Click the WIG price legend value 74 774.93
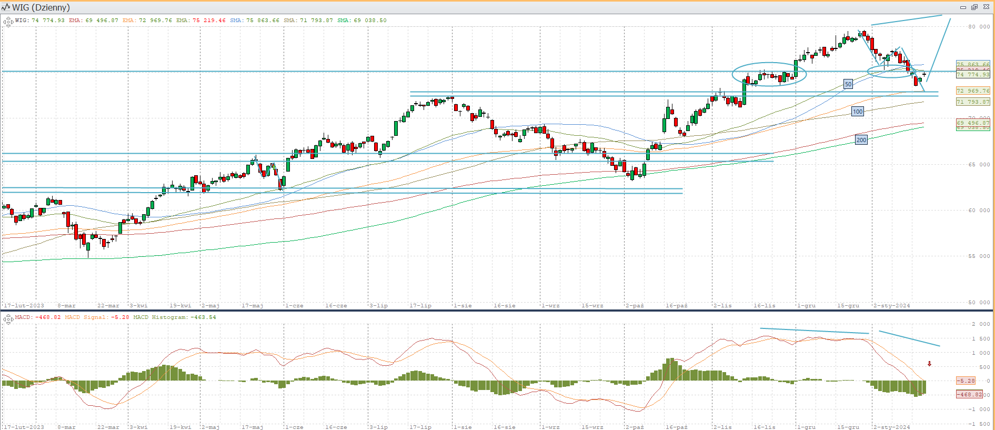 (48, 21)
